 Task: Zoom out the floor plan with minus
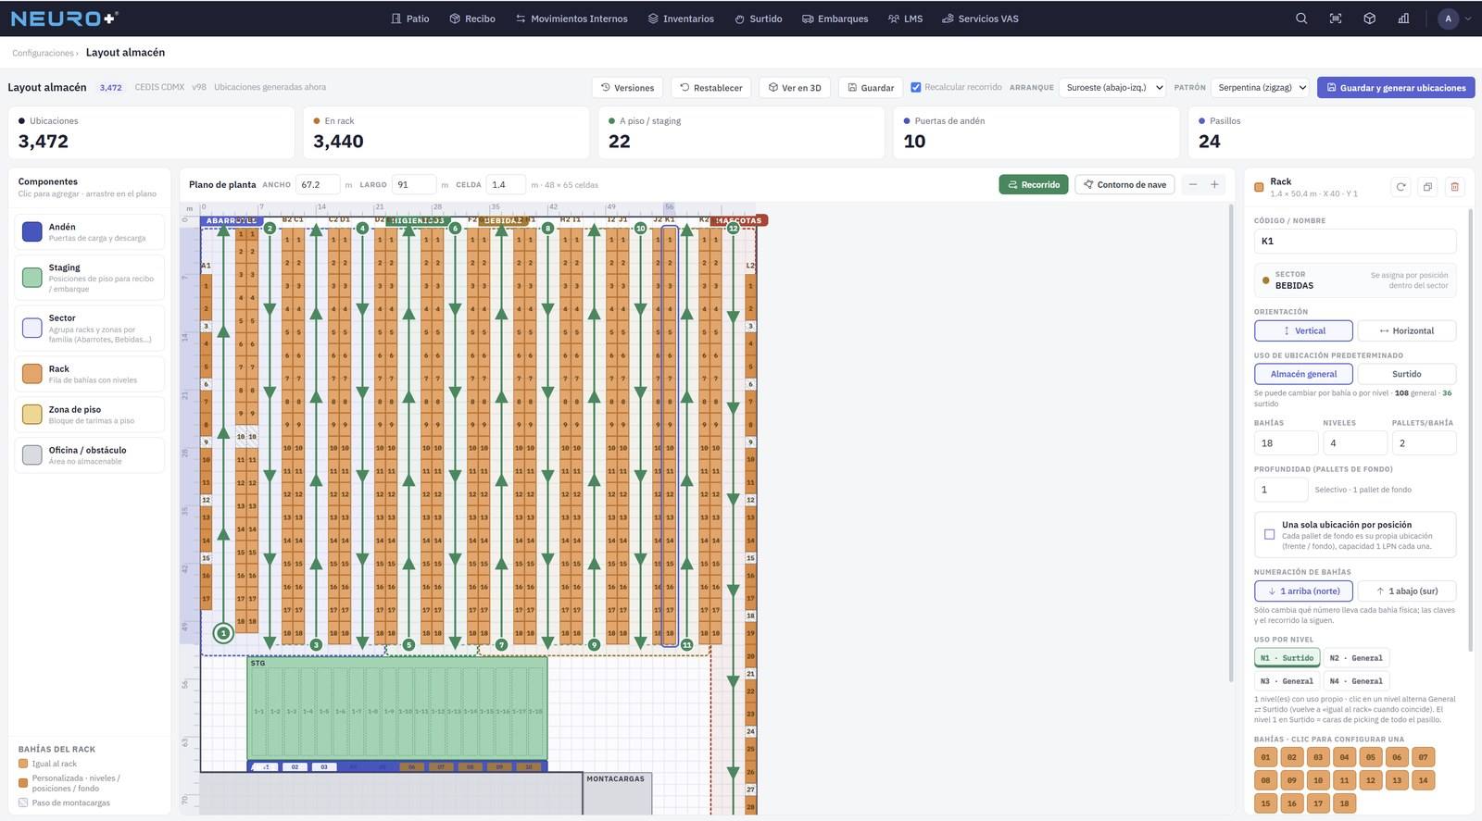pos(1193,184)
